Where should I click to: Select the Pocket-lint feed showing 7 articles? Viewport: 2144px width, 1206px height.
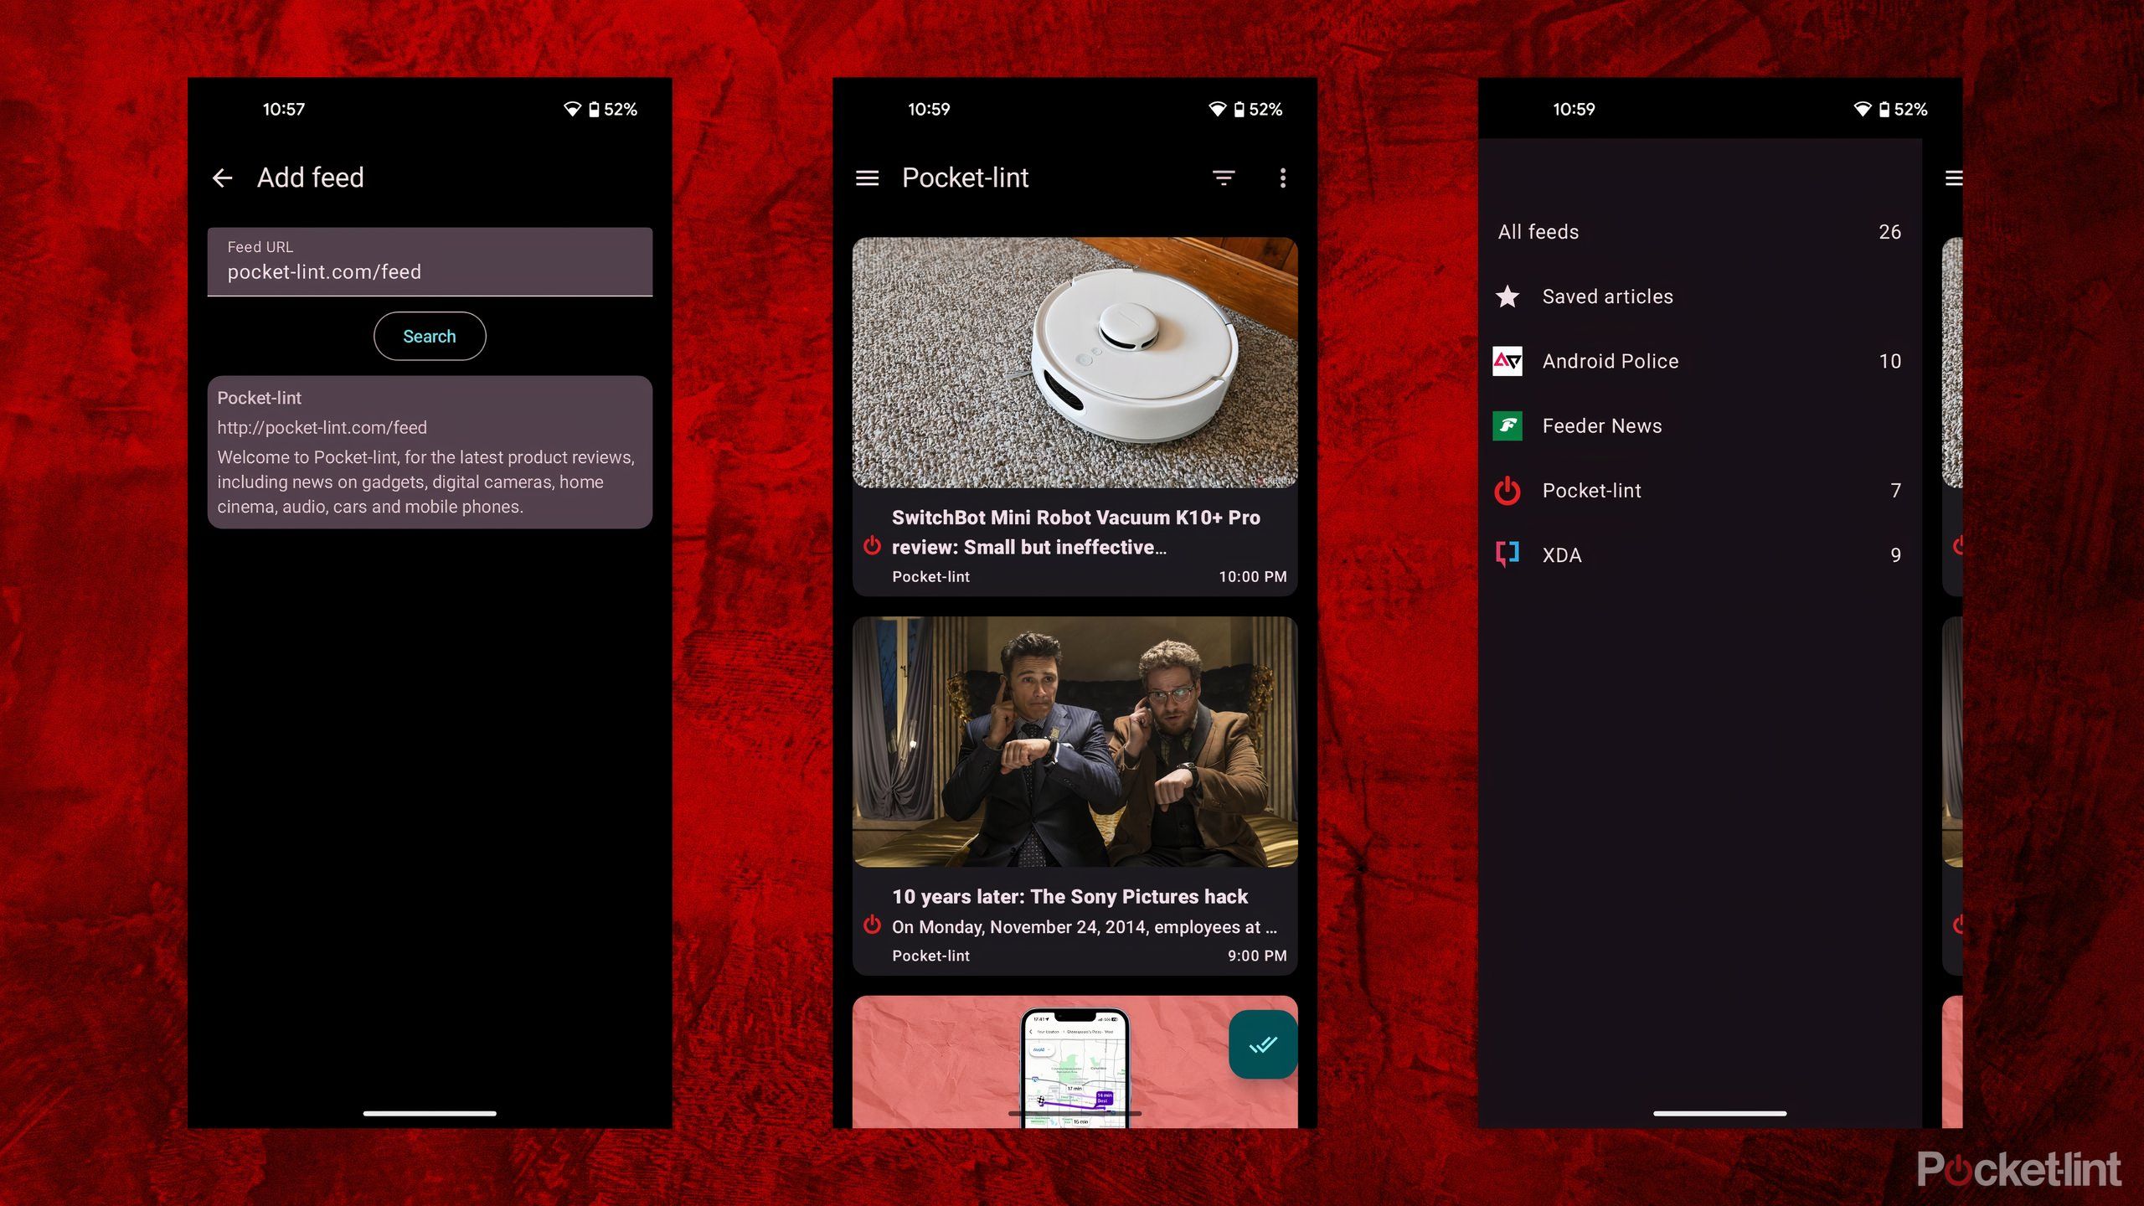point(1695,490)
